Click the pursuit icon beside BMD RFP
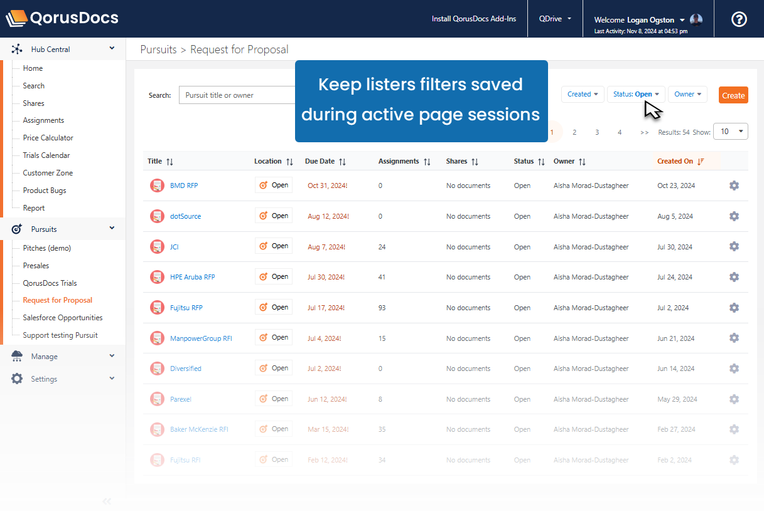The image size is (764, 512). pyautogui.click(x=157, y=185)
